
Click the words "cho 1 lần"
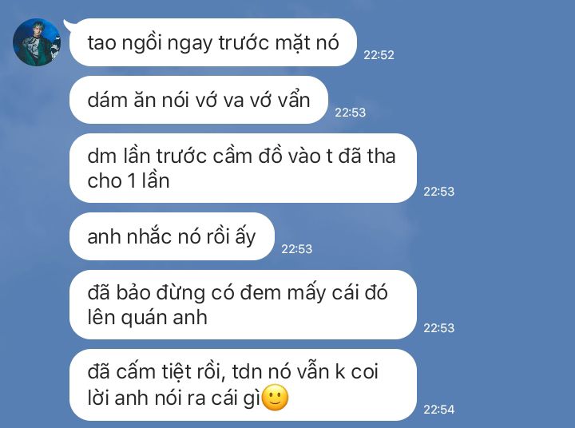[x=129, y=180]
